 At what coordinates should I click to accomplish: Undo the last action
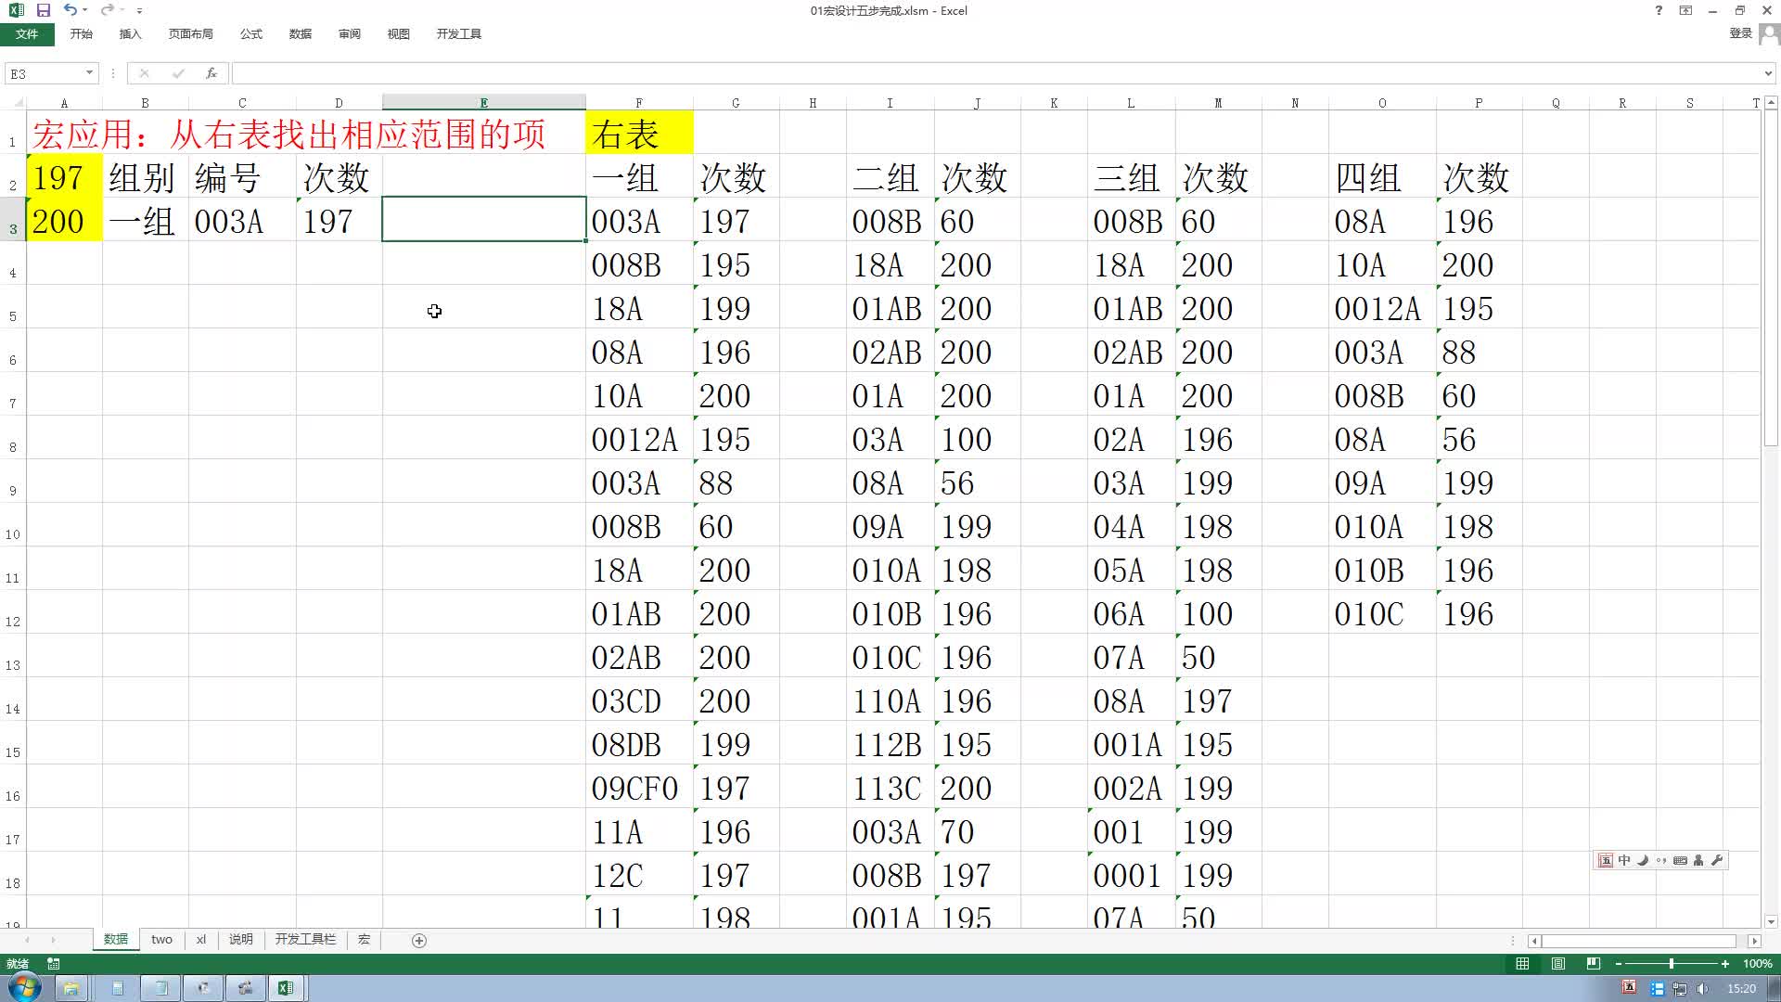(70, 10)
